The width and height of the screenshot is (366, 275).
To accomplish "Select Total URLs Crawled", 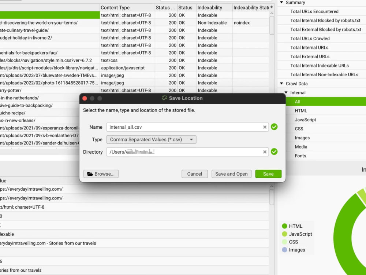I will tap(310, 38).
